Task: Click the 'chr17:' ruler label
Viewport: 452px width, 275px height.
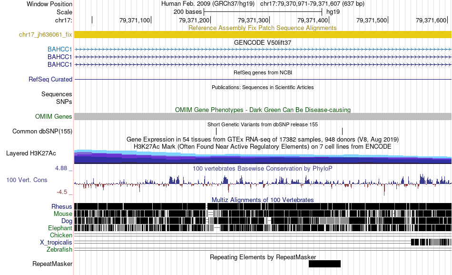Action: coord(64,20)
